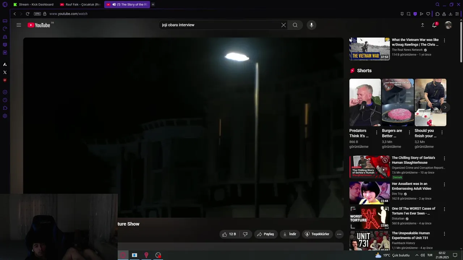
Task: Open a new tab with plus button
Action: (x=153, y=5)
